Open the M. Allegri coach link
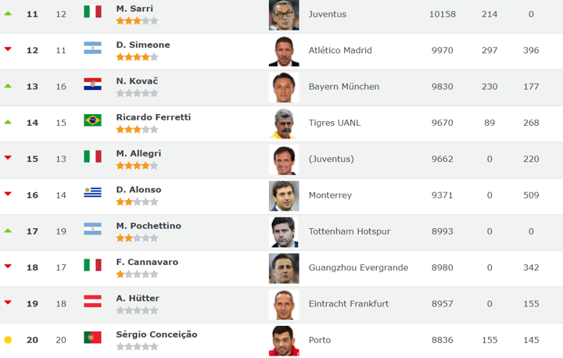Screen dimensions: 563x358 pyautogui.click(x=138, y=153)
